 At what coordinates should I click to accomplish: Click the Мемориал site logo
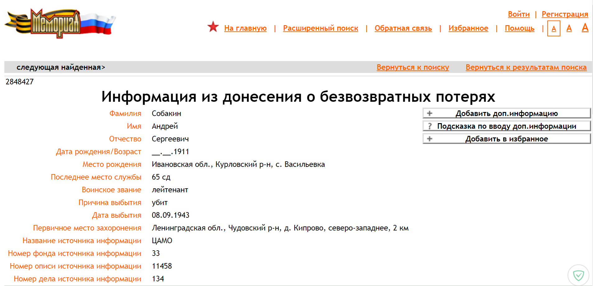(59, 24)
